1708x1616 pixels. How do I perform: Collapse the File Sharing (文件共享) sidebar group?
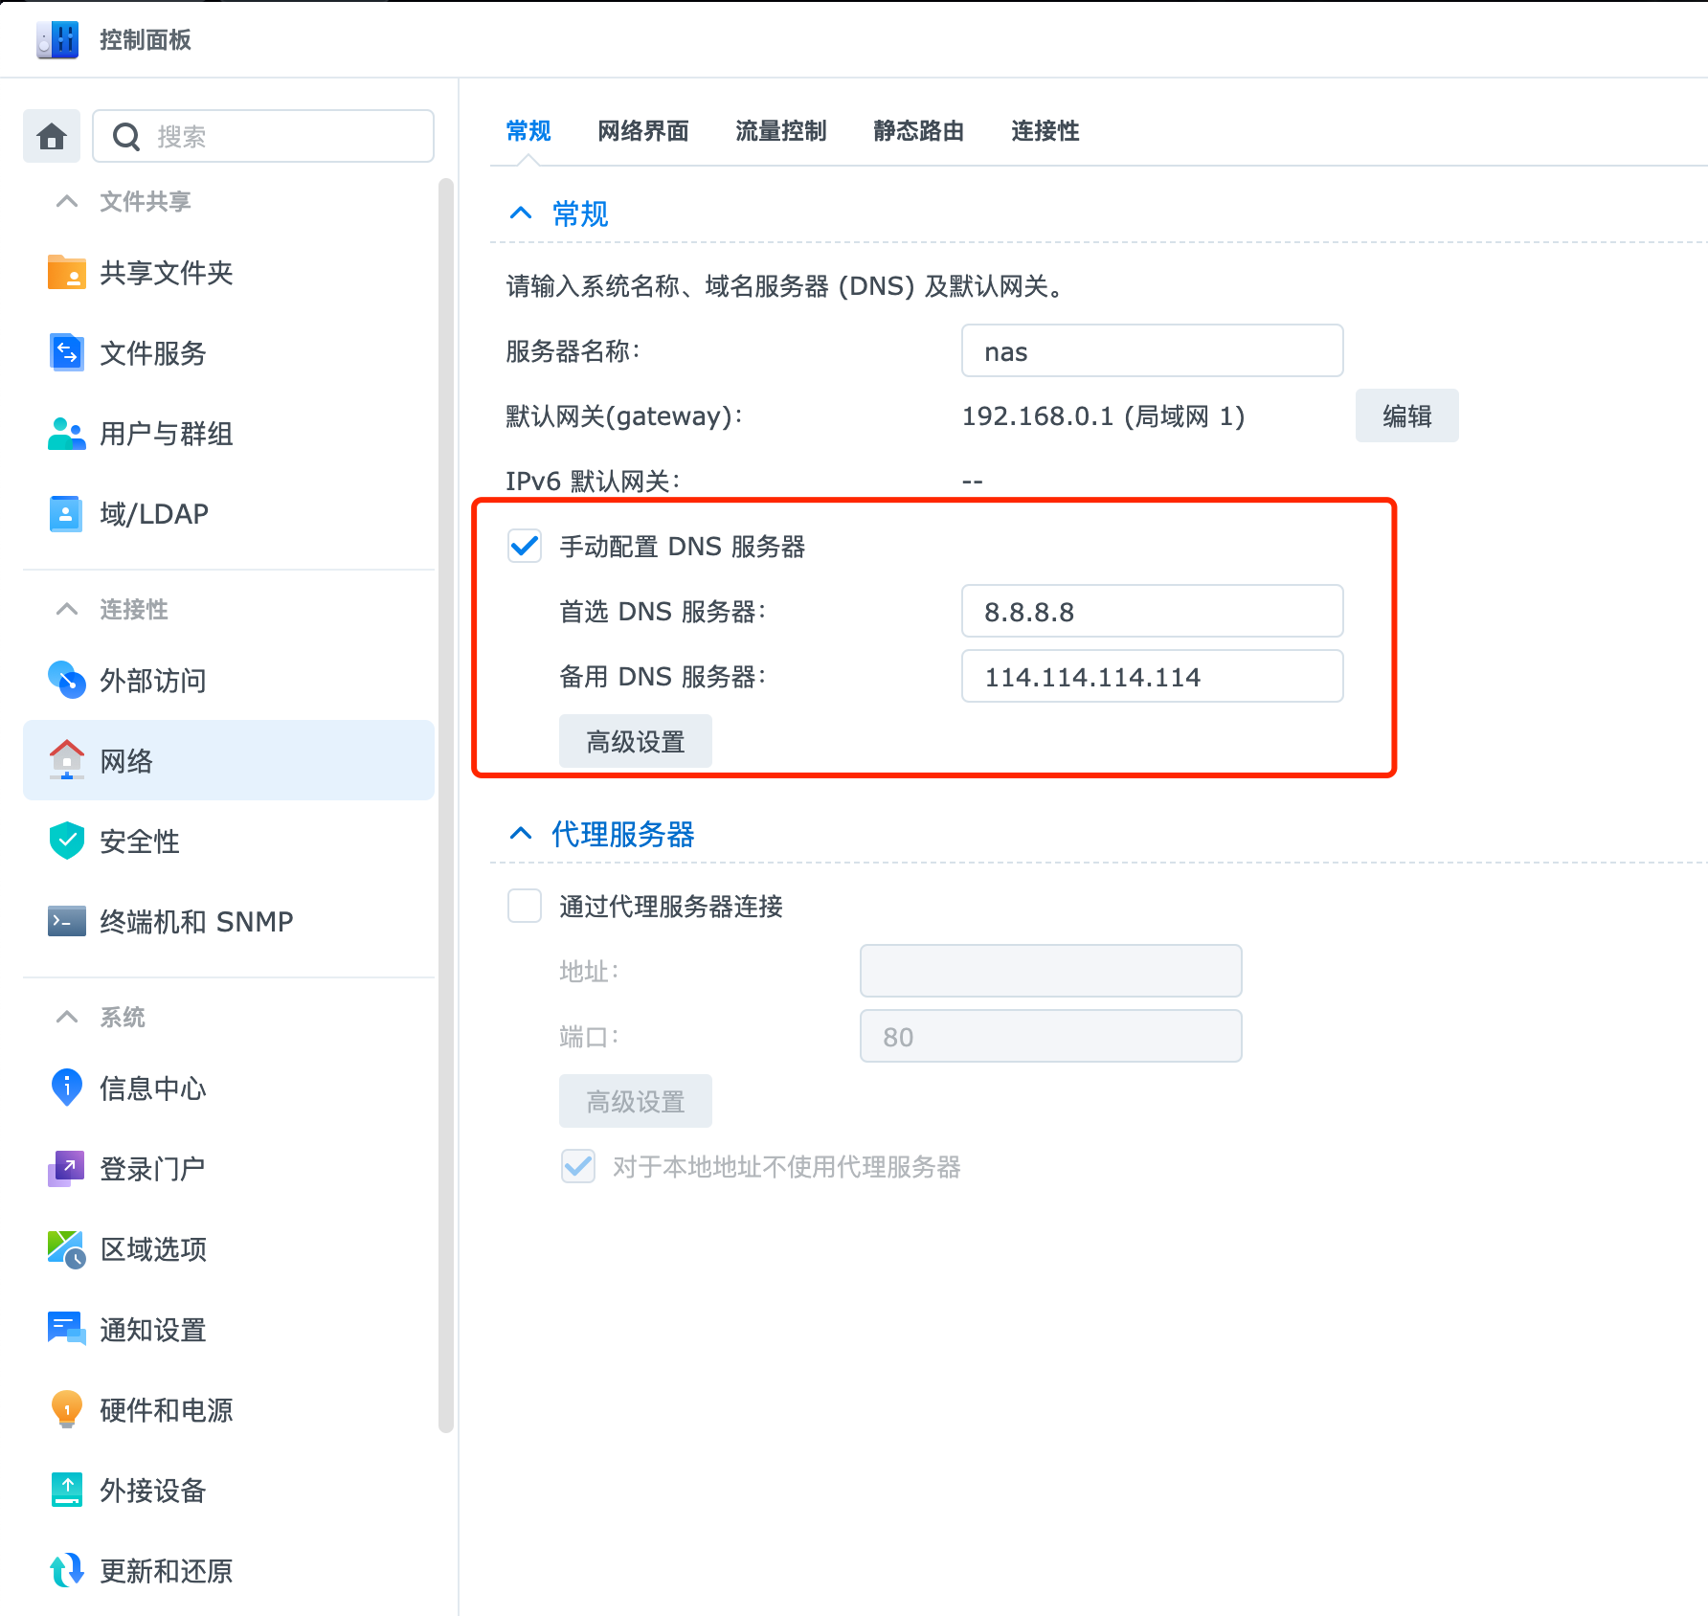point(67,202)
